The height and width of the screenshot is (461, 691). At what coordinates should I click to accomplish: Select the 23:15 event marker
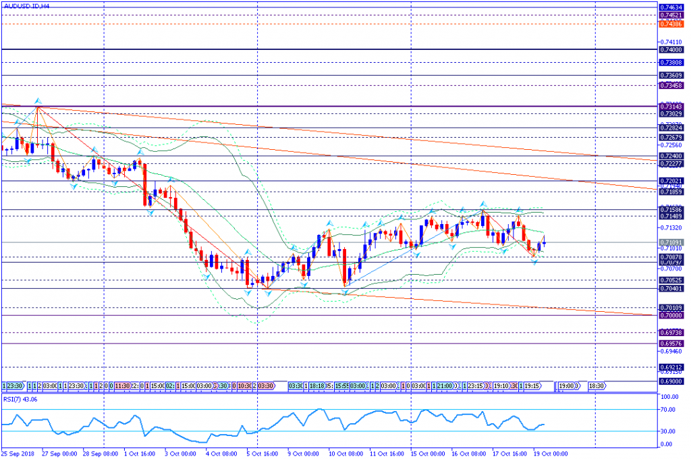coord(477,385)
